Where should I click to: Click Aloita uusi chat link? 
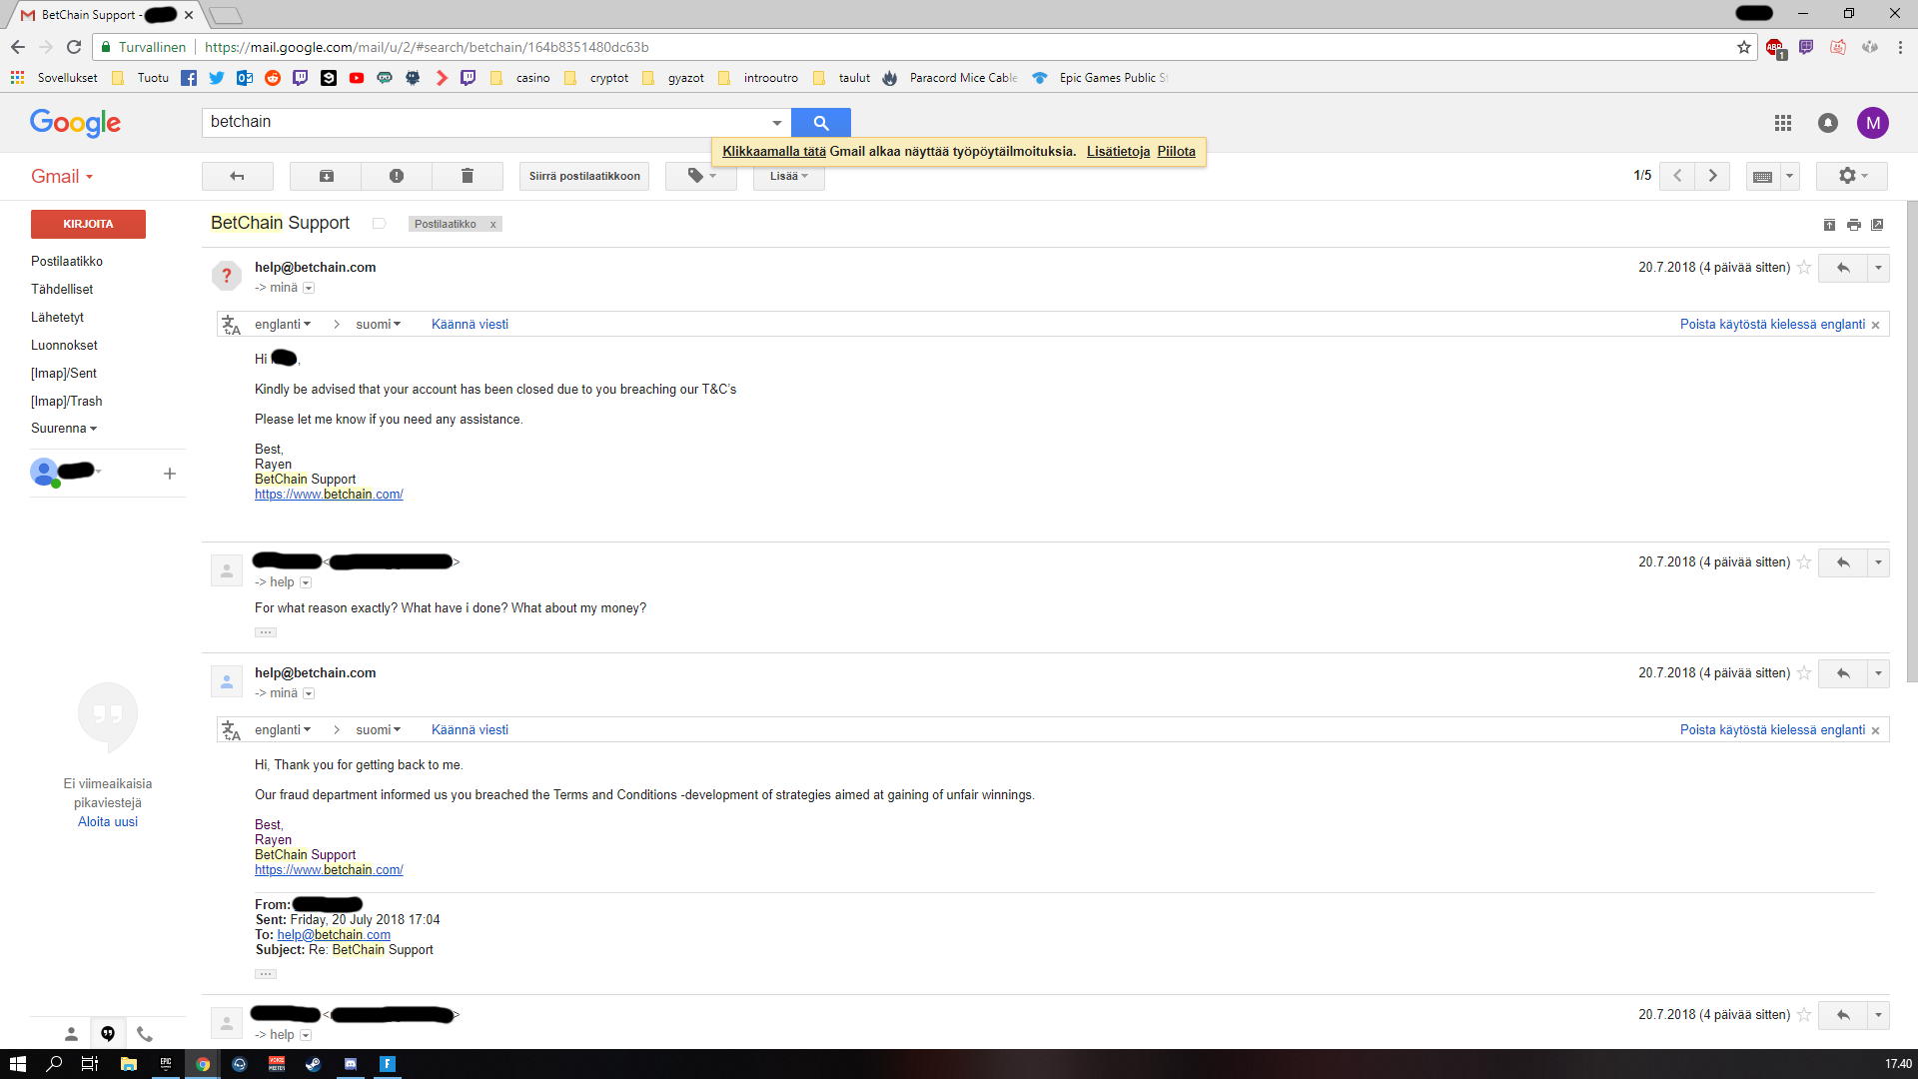pos(108,822)
